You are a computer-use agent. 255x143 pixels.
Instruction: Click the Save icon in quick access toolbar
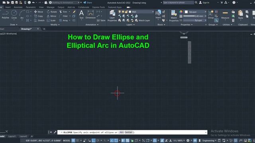(12, 3)
